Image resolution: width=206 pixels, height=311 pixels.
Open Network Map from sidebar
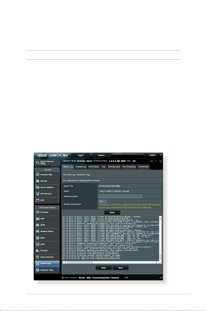pyautogui.click(x=47, y=175)
